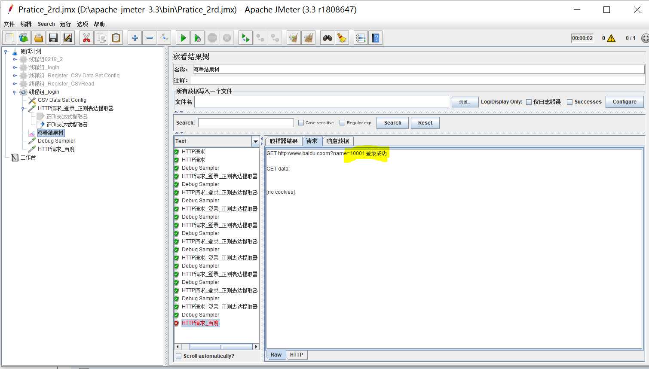
Task: Collapse all nodes with the minus icon
Action: pos(150,38)
